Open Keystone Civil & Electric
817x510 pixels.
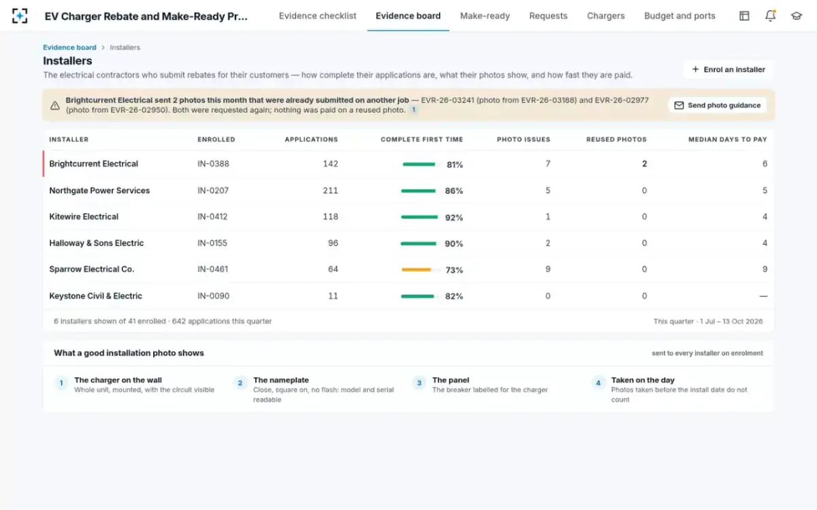[x=96, y=296]
